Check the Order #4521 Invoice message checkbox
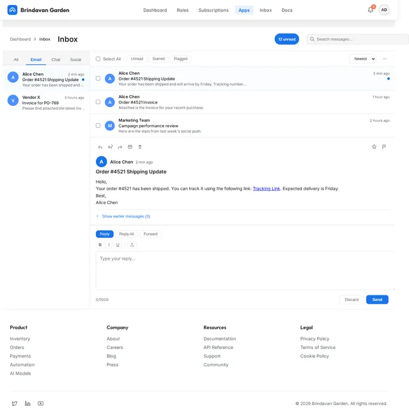The height and width of the screenshot is (418, 409). tap(98, 102)
